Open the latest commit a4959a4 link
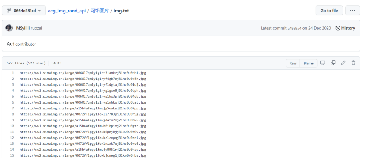The height and width of the screenshot is (158, 374). pyautogui.click(x=294, y=29)
